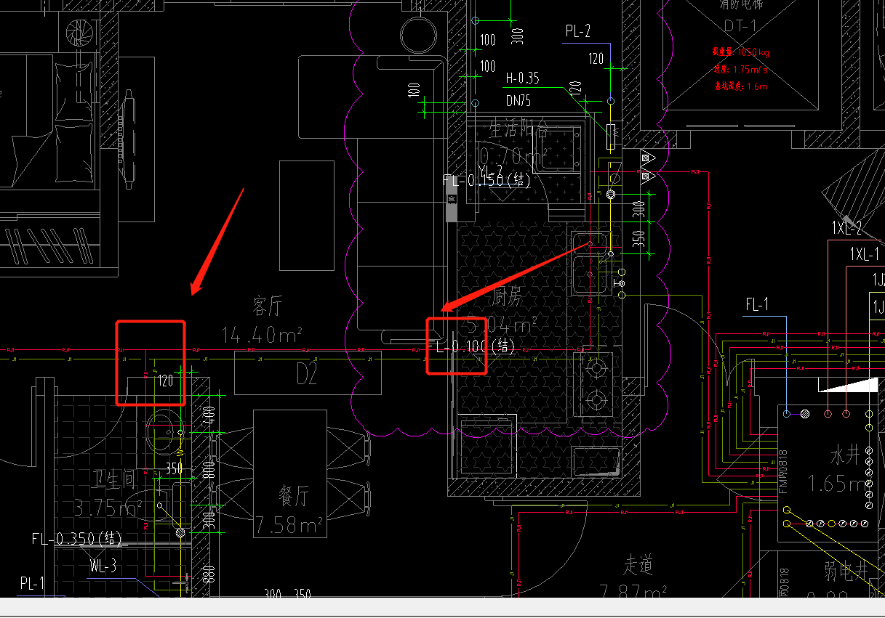The width and height of the screenshot is (885, 618).
Task: Click the 餐厅 room label
Action: click(x=294, y=497)
